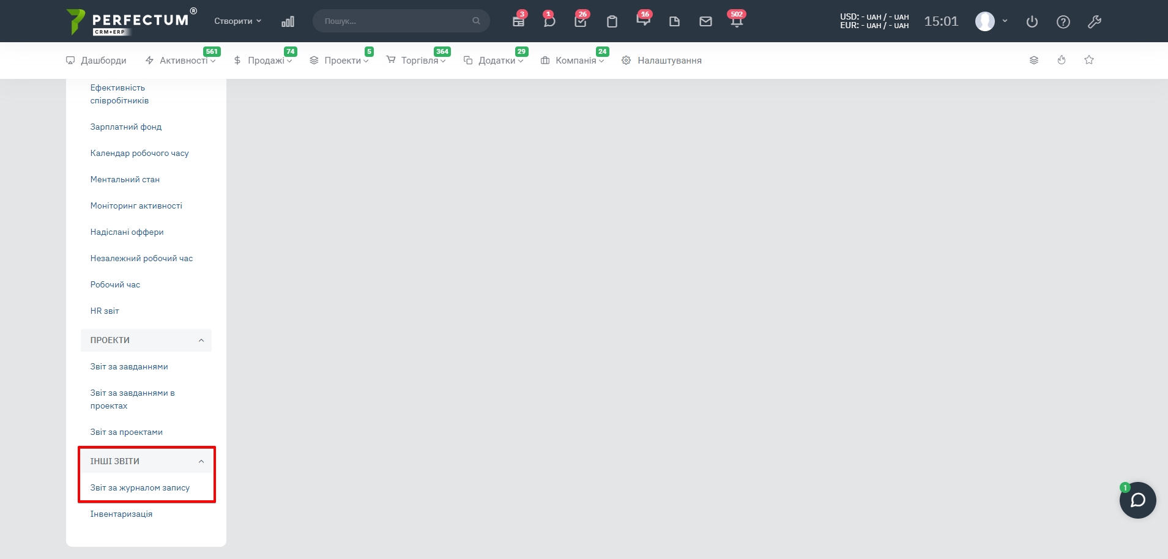This screenshot has height=559, width=1168.
Task: Click the wrench setup icon
Action: tap(1095, 22)
